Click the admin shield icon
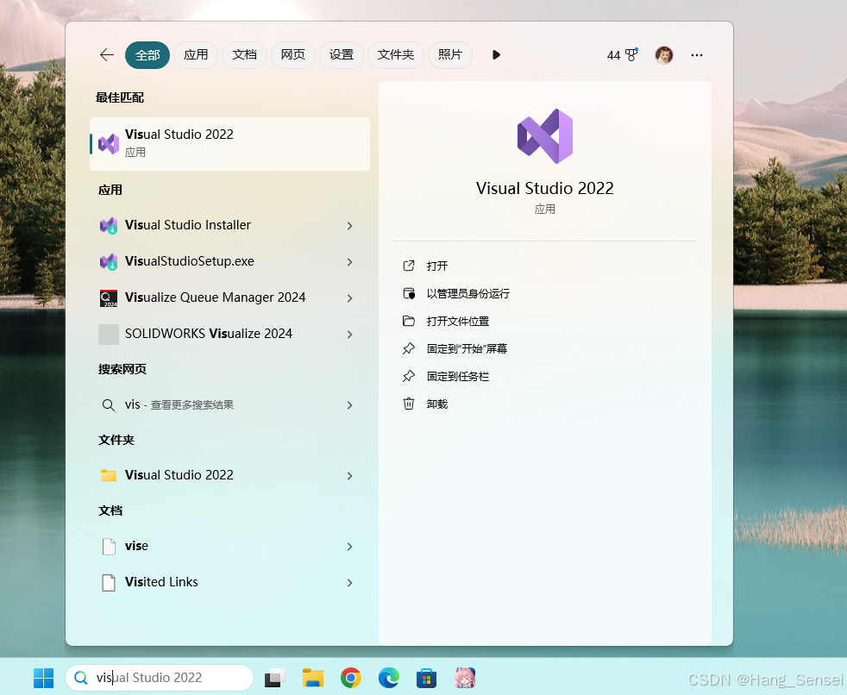Image resolution: width=847 pixels, height=695 pixels. click(409, 293)
